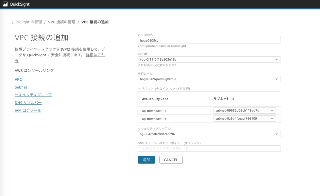Open subnet dropdown for ap-northeast-1a zone

(x=272, y=110)
